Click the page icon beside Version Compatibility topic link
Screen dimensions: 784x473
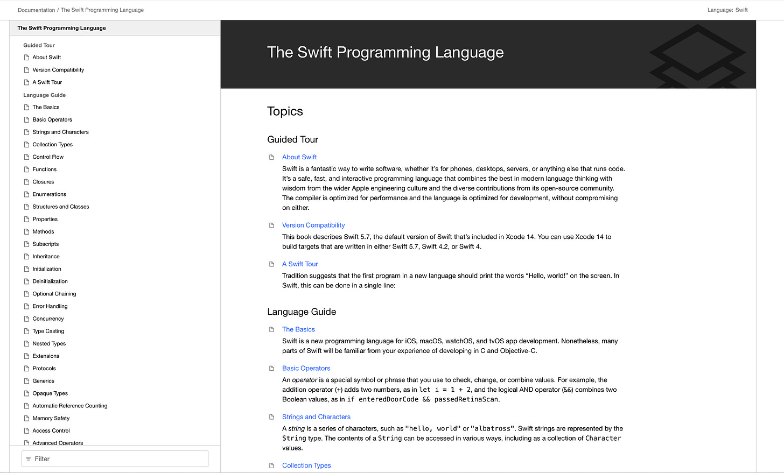click(x=271, y=225)
